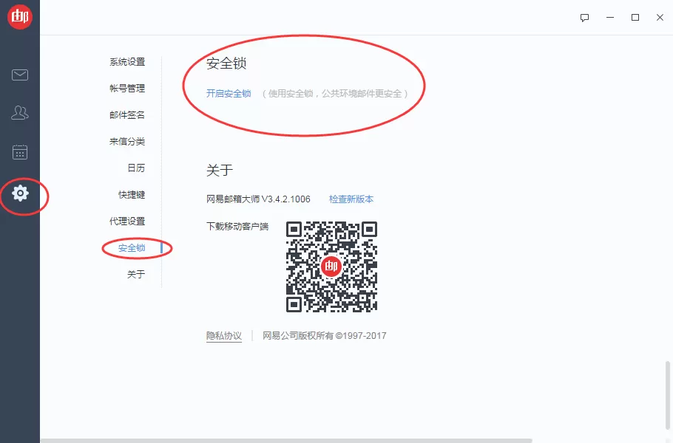Open the 隐私协议 link
The width and height of the screenshot is (673, 443).
(224, 336)
